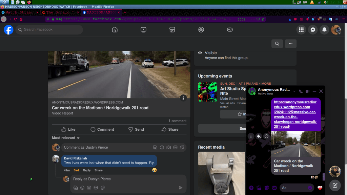
Task: Toggle the Sad reaction on David's comment
Action: [76, 170]
